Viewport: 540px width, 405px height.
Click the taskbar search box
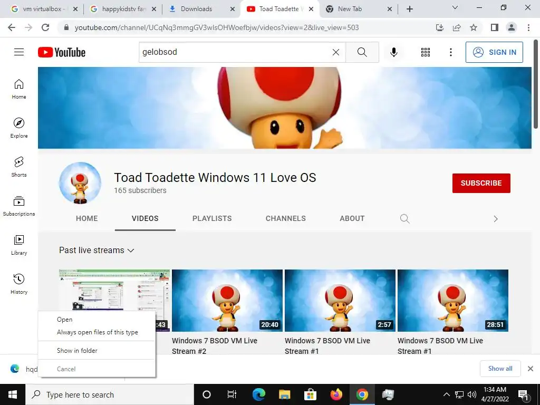(x=110, y=394)
